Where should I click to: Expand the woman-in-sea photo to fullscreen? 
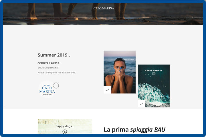(x=108, y=90)
